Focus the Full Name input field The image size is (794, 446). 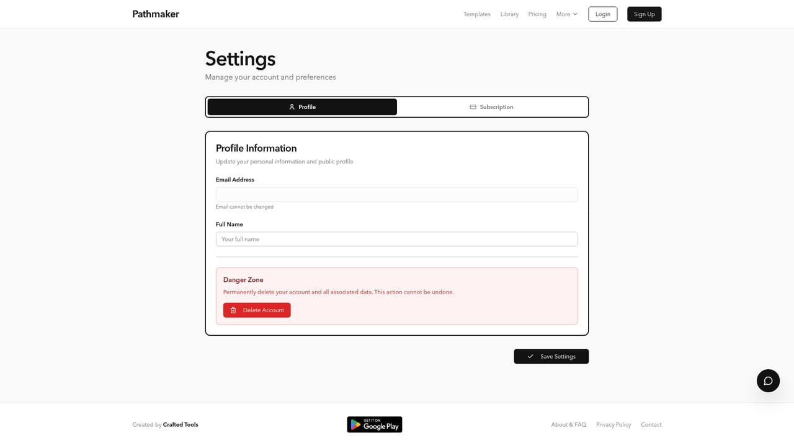coord(397,239)
